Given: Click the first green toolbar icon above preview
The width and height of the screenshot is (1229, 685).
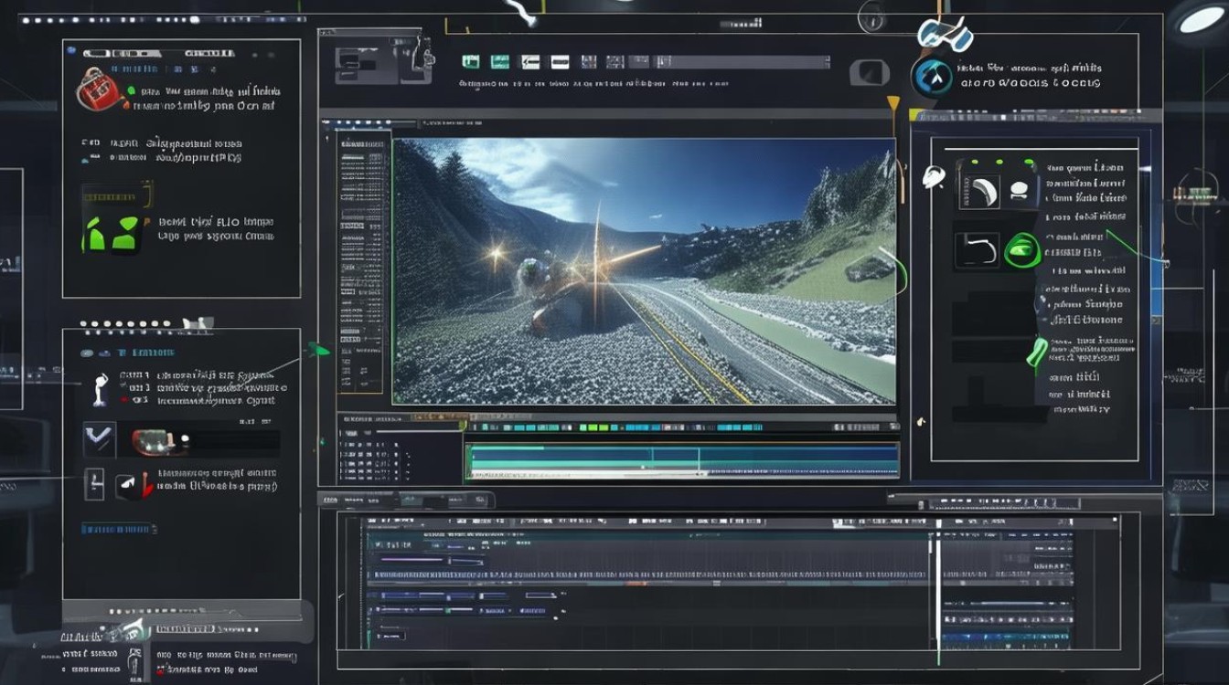Looking at the screenshot, I should pos(471,61).
